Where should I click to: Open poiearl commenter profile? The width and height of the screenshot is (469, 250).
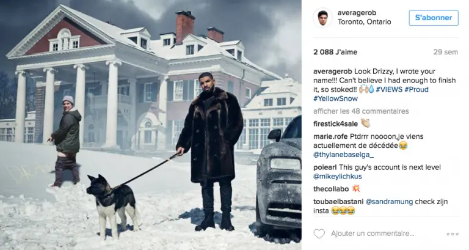325,167
